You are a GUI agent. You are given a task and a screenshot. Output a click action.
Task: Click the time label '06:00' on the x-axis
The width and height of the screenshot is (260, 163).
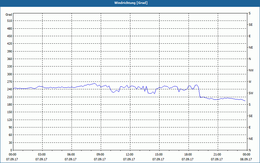click(71, 155)
